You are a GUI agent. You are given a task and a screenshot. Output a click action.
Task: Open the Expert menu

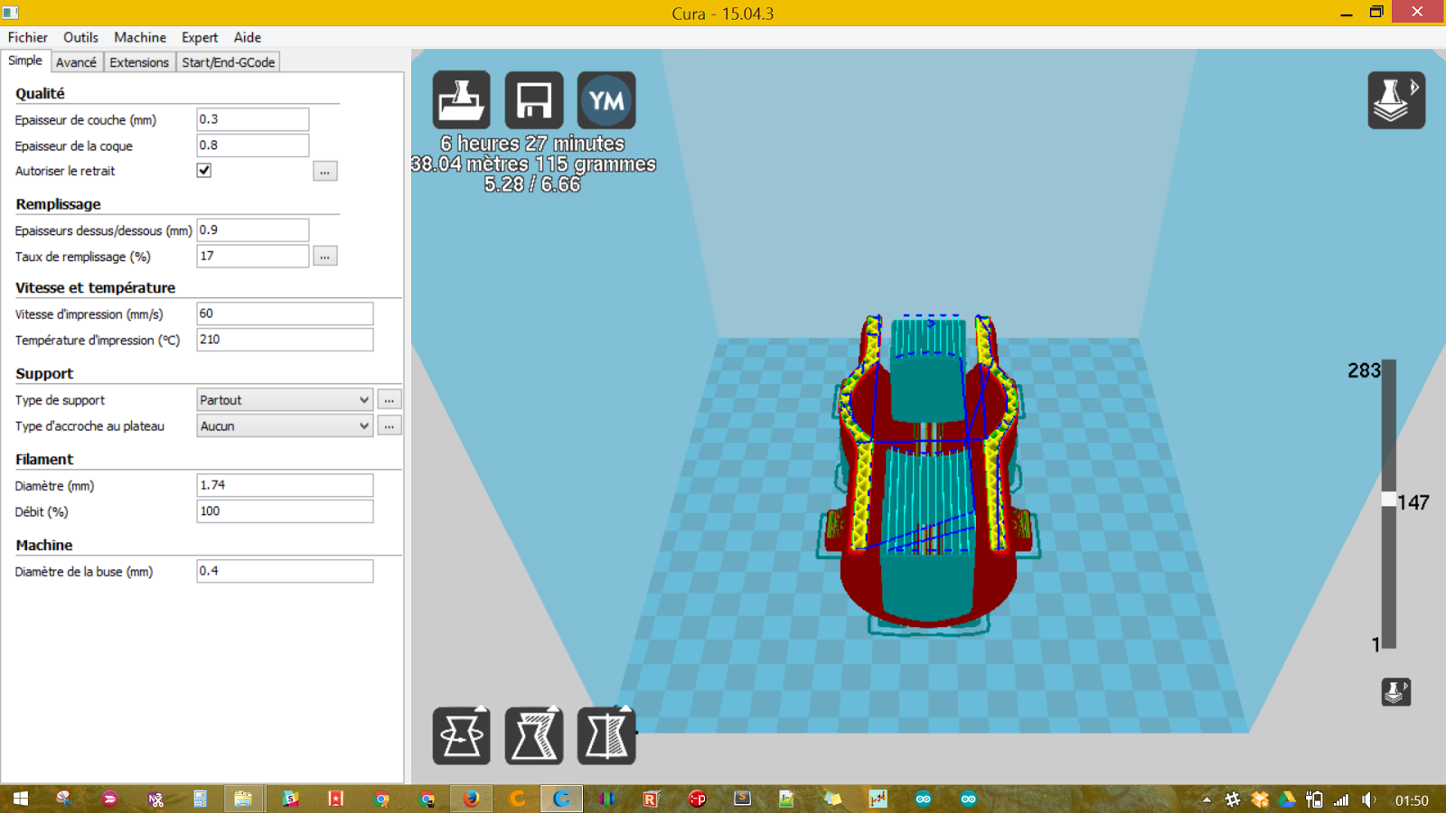(199, 37)
